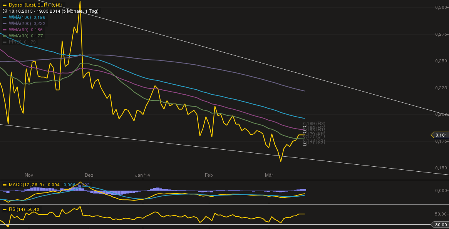449x229 pixels.
Task: Click the clock icon beside the date range
Action: tap(5, 11)
